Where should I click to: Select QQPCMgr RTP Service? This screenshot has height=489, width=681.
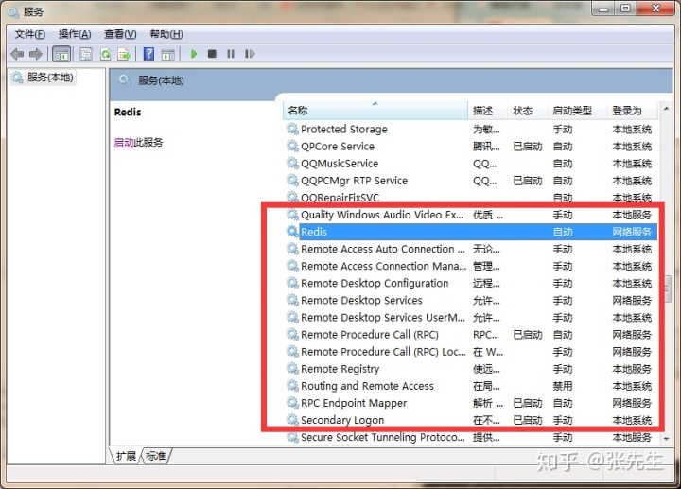click(x=471, y=181)
